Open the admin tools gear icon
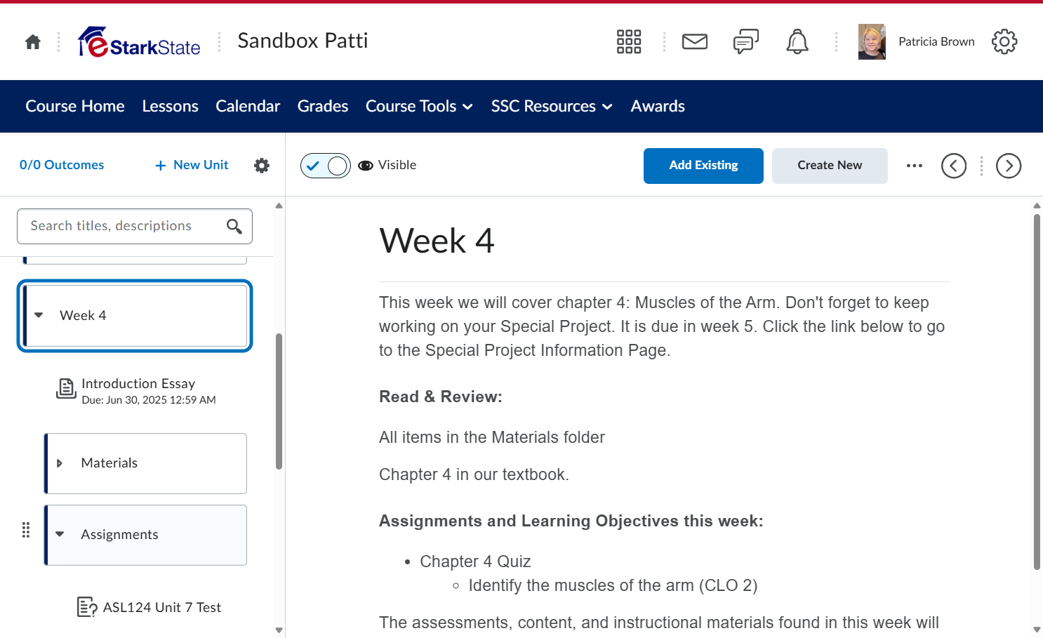Image resolution: width=1043 pixels, height=638 pixels. [1004, 42]
